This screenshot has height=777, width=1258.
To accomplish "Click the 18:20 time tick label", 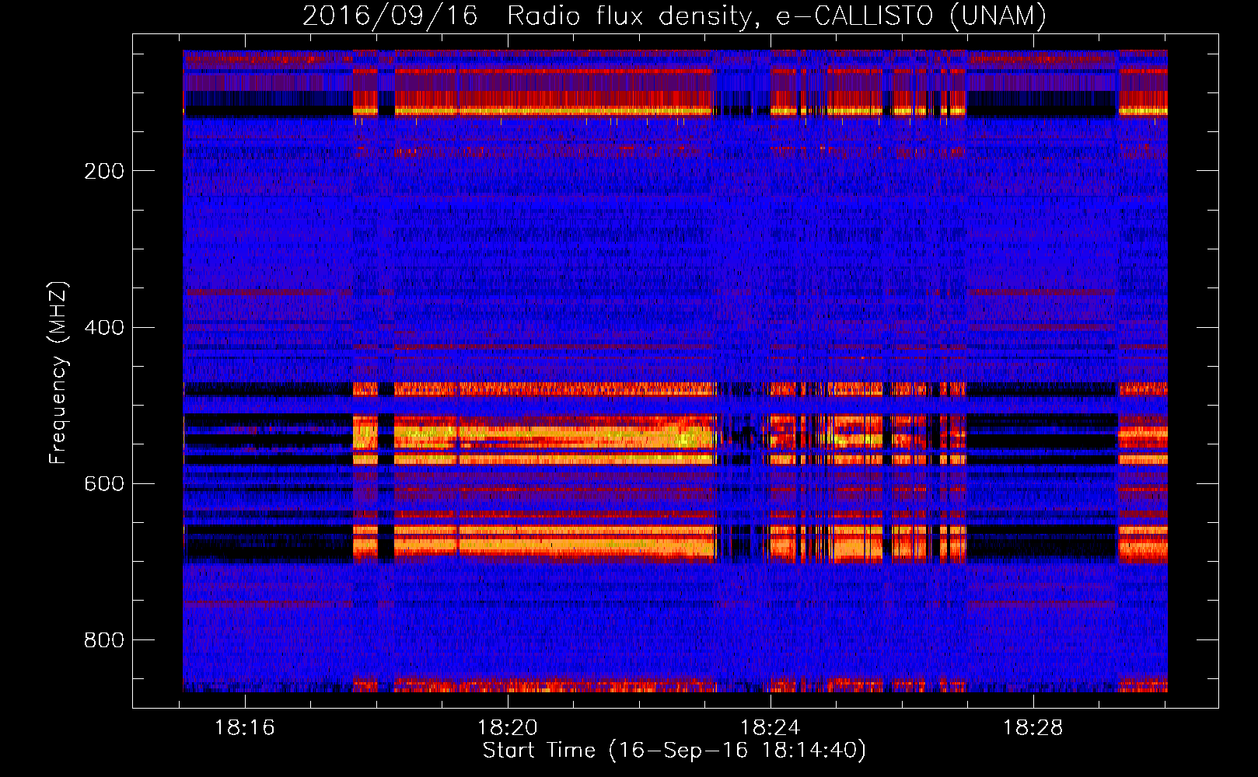I will (508, 728).
